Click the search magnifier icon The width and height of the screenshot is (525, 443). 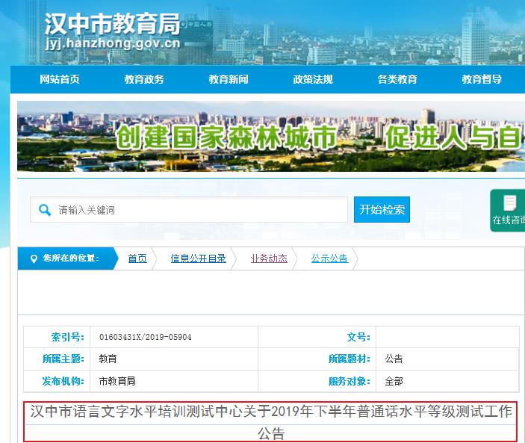45,210
